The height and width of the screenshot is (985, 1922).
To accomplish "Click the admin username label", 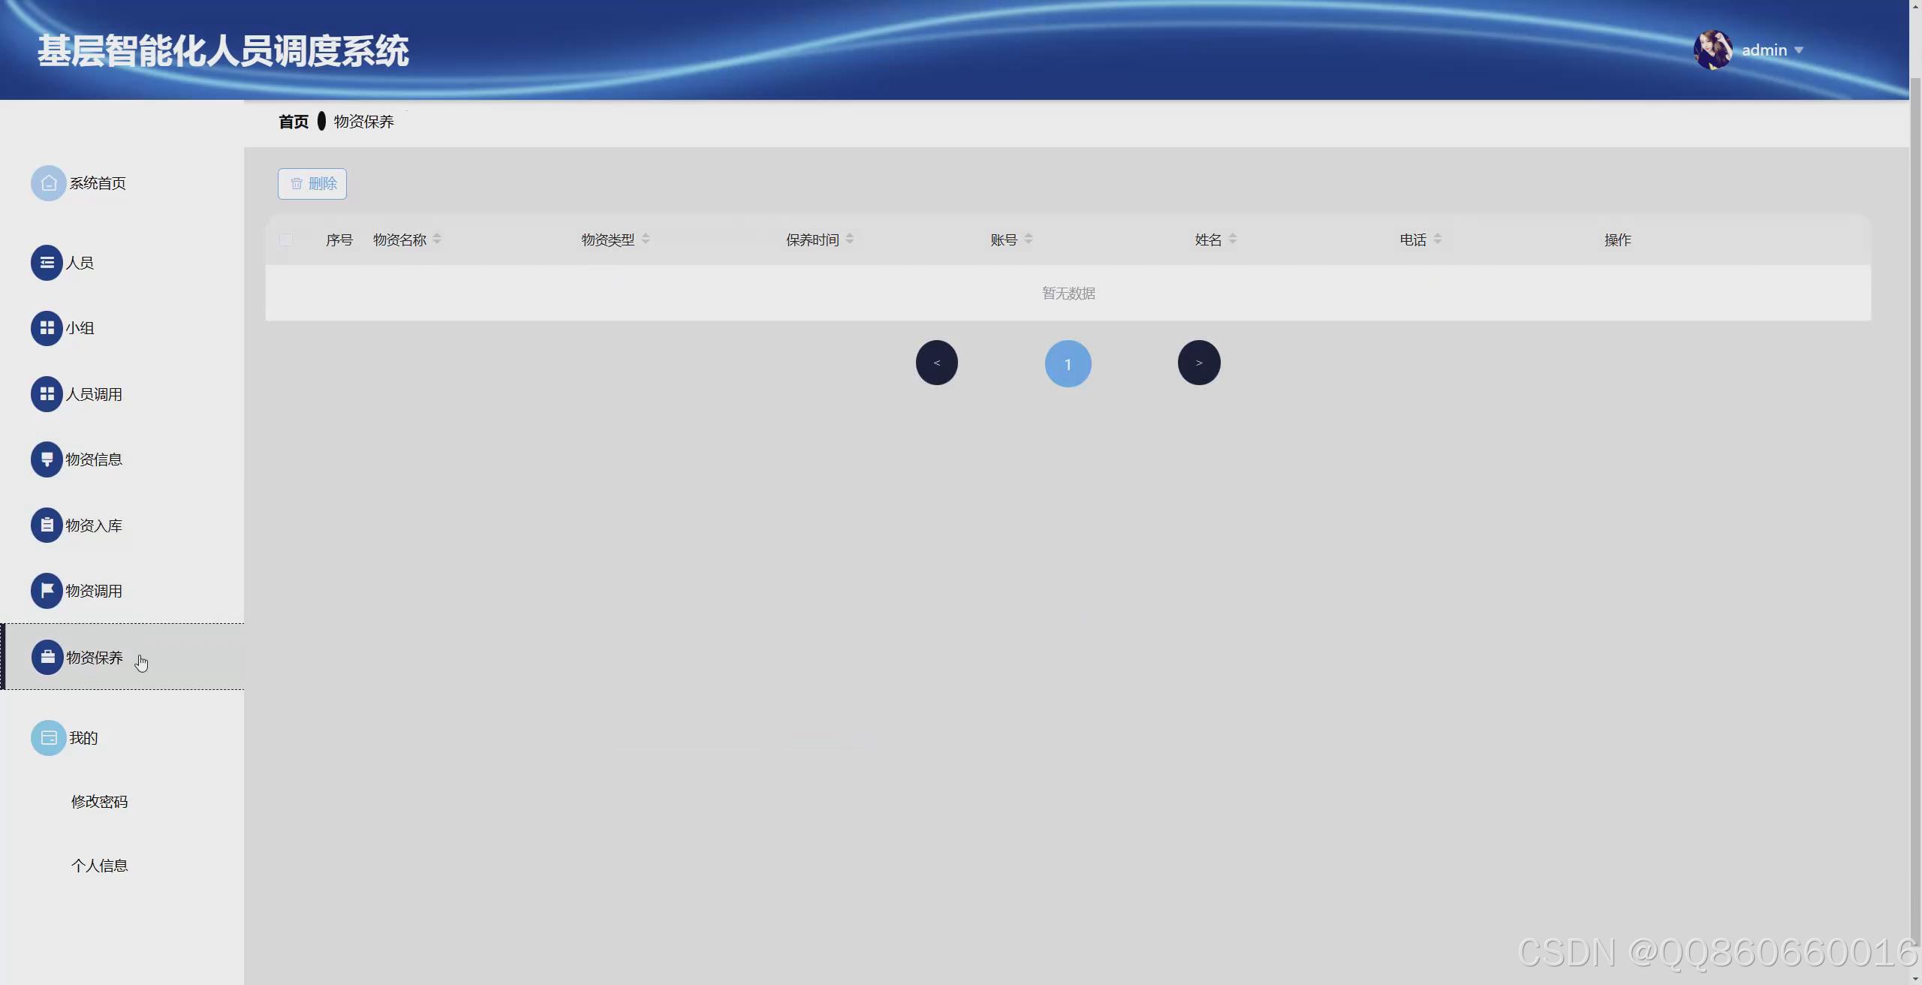I will 1764,50.
